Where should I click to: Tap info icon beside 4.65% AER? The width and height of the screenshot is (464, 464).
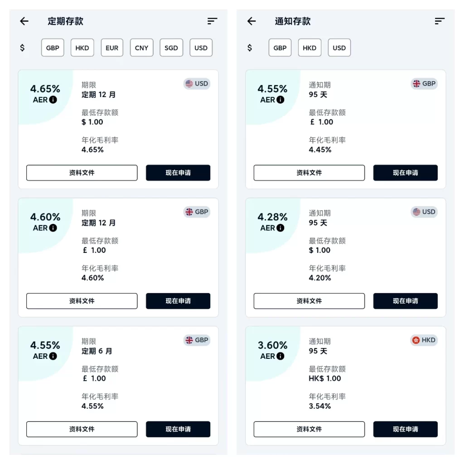(53, 100)
